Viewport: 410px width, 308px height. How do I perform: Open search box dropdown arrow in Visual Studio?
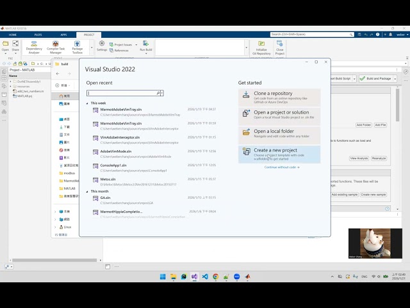(x=162, y=93)
